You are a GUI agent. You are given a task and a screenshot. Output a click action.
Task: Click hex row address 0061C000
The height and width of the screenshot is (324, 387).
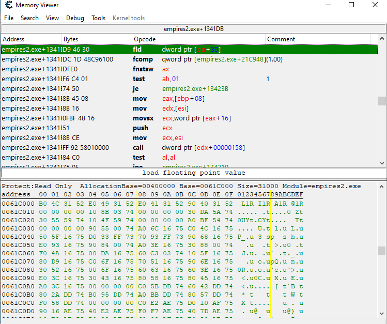click(x=18, y=204)
